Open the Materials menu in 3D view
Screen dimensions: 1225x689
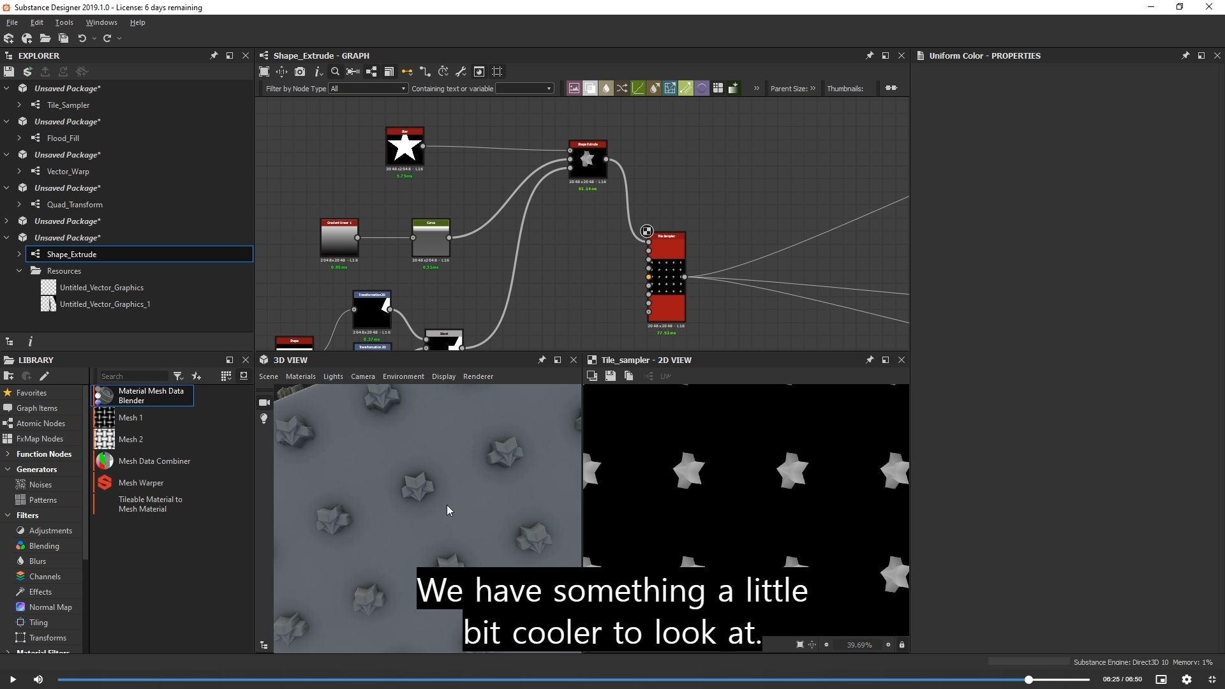pyautogui.click(x=301, y=376)
